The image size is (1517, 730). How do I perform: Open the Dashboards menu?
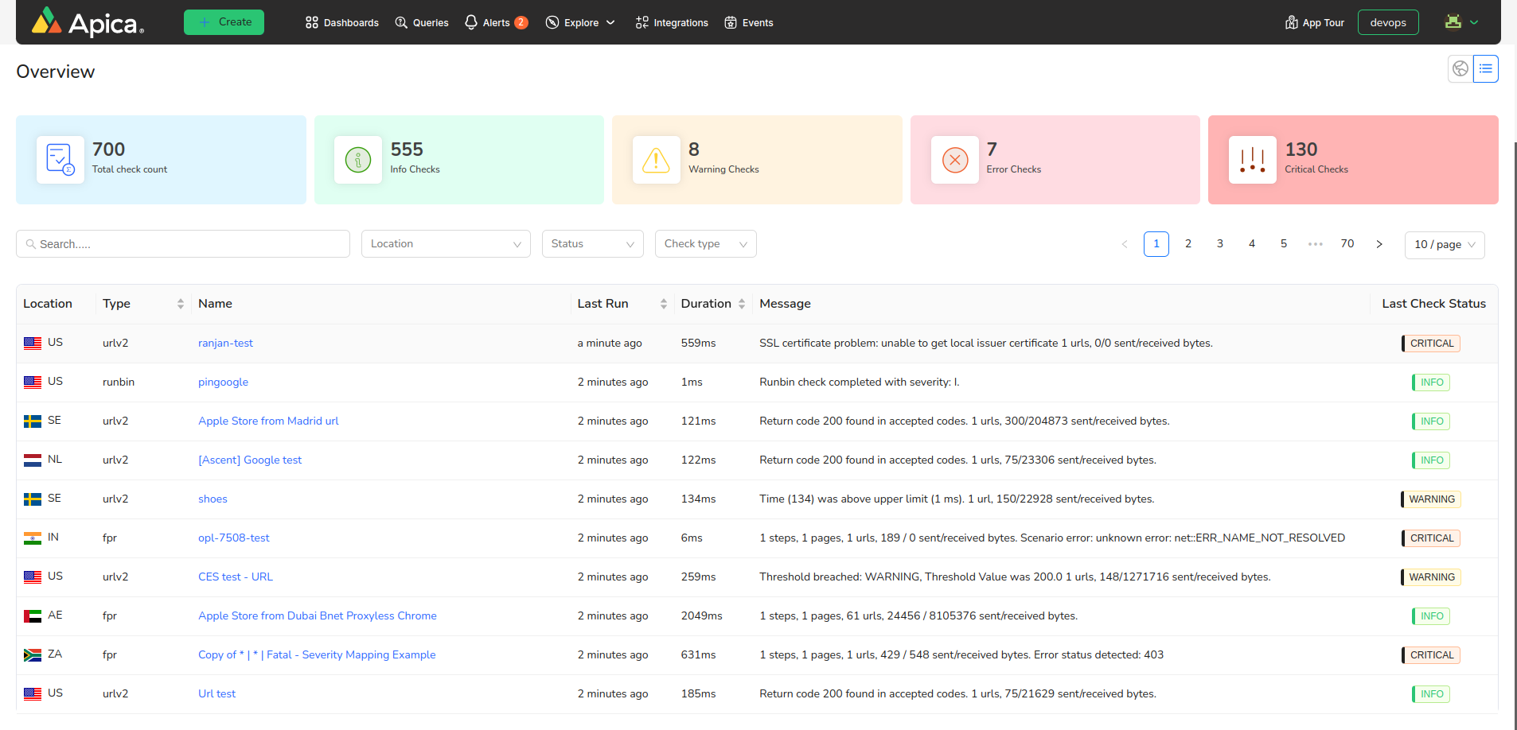[x=342, y=23]
